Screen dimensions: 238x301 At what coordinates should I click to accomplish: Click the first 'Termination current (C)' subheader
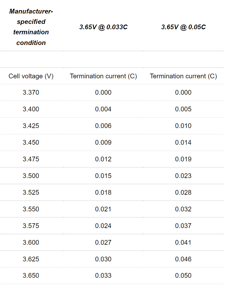(x=103, y=76)
